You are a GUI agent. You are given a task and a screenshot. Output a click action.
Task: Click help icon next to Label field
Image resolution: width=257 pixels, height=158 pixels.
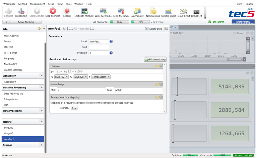(x=111, y=41)
